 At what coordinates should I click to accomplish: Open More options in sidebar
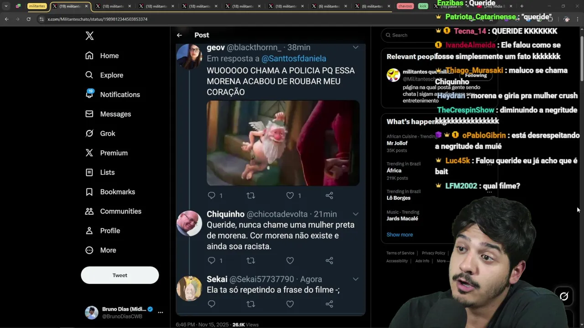click(x=100, y=250)
